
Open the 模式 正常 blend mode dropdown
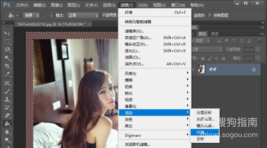click(x=83, y=15)
